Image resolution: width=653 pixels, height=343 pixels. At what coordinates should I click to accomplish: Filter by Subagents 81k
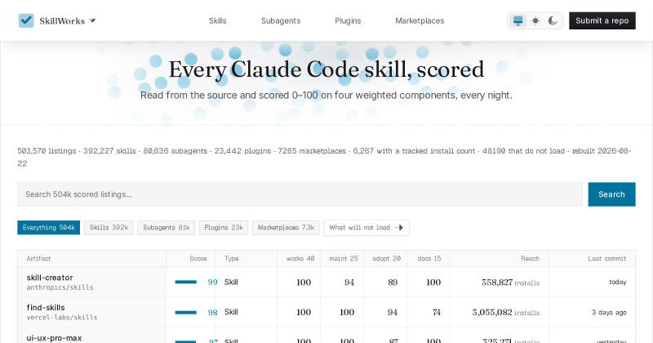pos(167,228)
